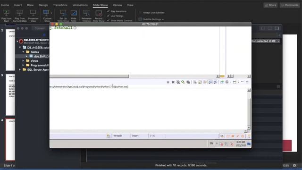Click the Remove Launch X icon
Image resolution: width=302 pixels, height=170 pixels.
[173, 82]
